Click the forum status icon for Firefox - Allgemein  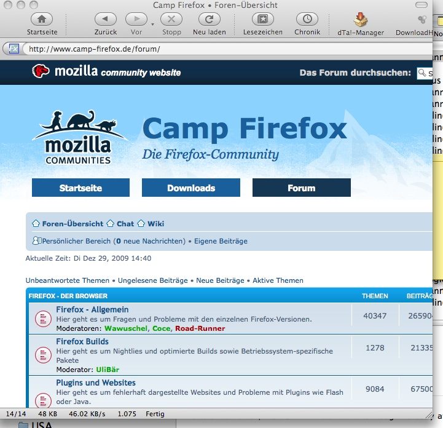(43, 319)
